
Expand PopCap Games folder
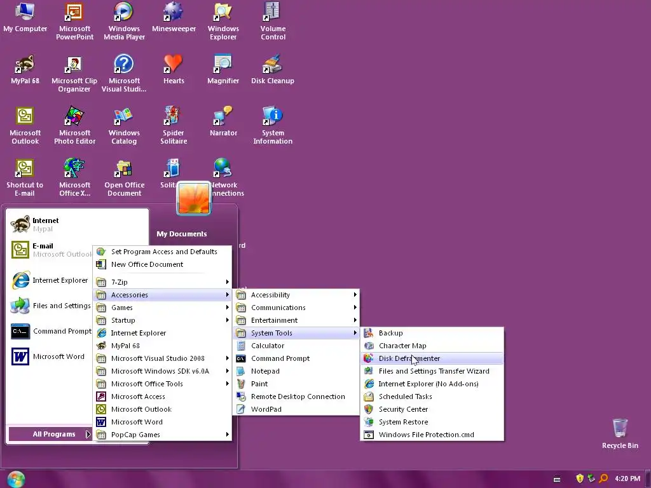[x=162, y=435]
